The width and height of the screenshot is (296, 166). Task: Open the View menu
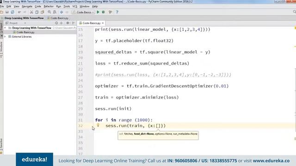tap(17, 6)
